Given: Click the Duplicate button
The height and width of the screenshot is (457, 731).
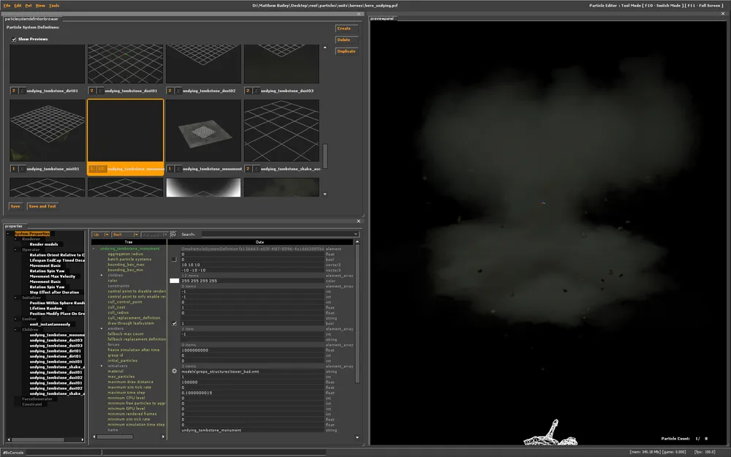Looking at the screenshot, I should tap(346, 51).
